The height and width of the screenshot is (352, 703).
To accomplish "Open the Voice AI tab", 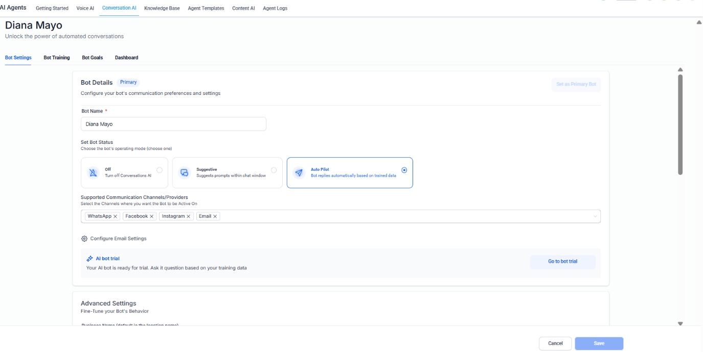I will coord(85,8).
